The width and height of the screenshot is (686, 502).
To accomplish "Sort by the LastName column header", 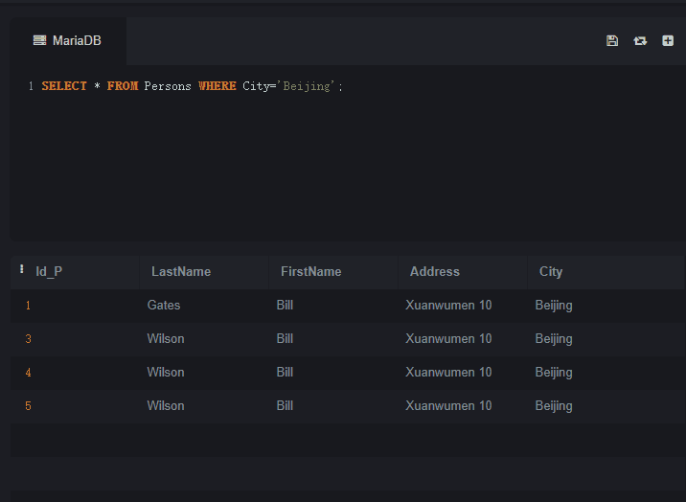I will point(181,271).
